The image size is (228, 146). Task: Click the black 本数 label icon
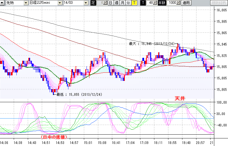coord(161,3)
